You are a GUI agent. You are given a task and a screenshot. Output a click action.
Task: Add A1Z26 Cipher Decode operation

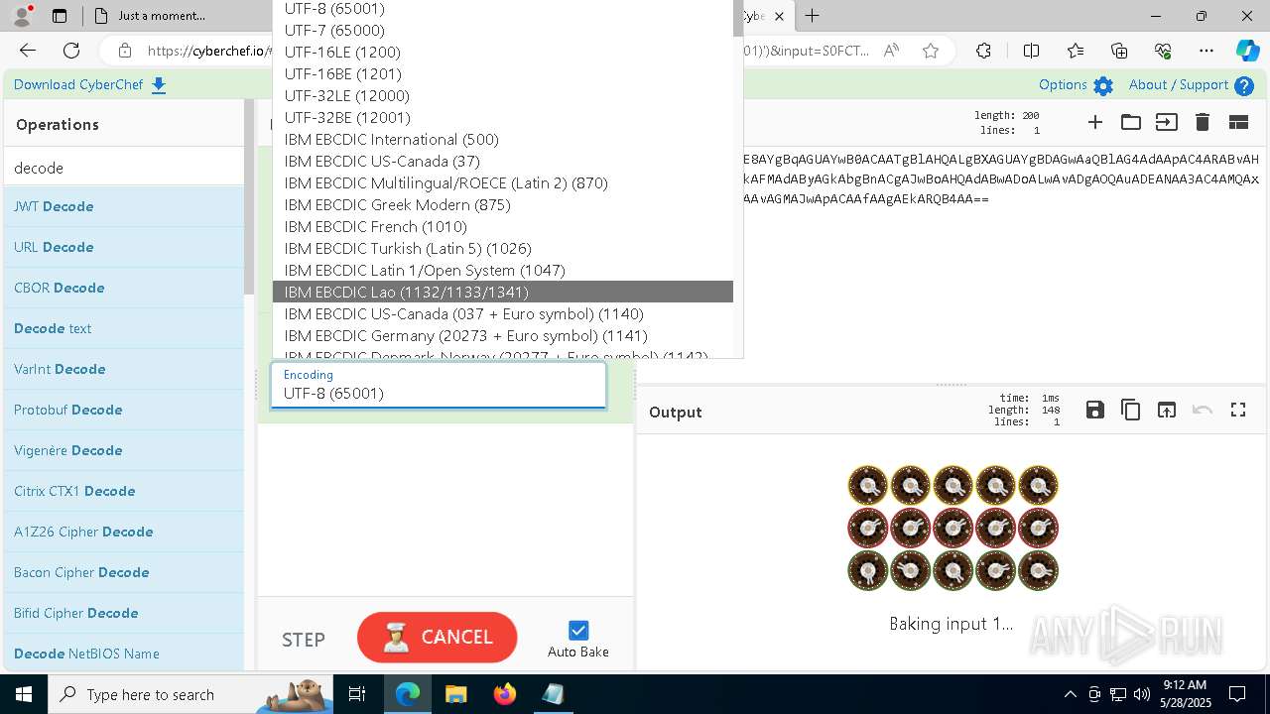124,532
